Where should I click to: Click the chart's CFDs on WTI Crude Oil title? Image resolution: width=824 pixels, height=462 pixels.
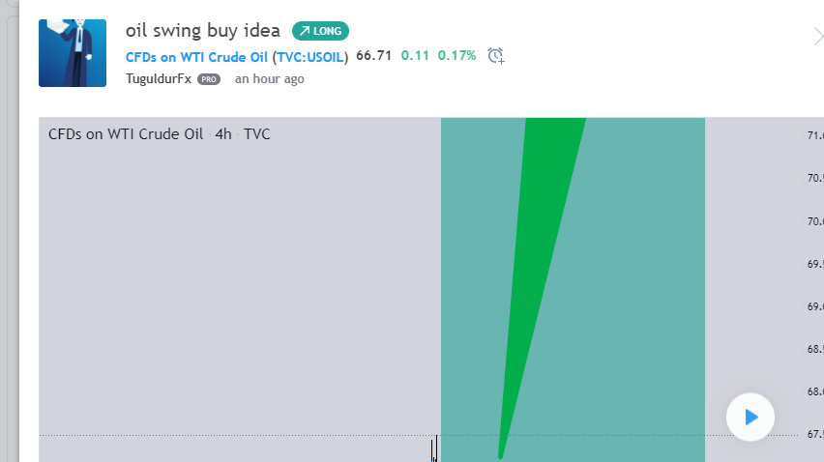click(126, 134)
